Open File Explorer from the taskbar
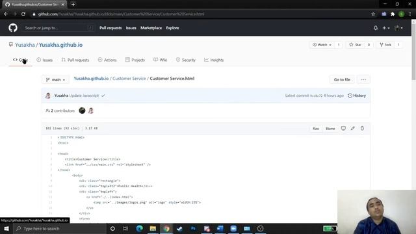Viewport: 416px width, 234px height. 153,228
